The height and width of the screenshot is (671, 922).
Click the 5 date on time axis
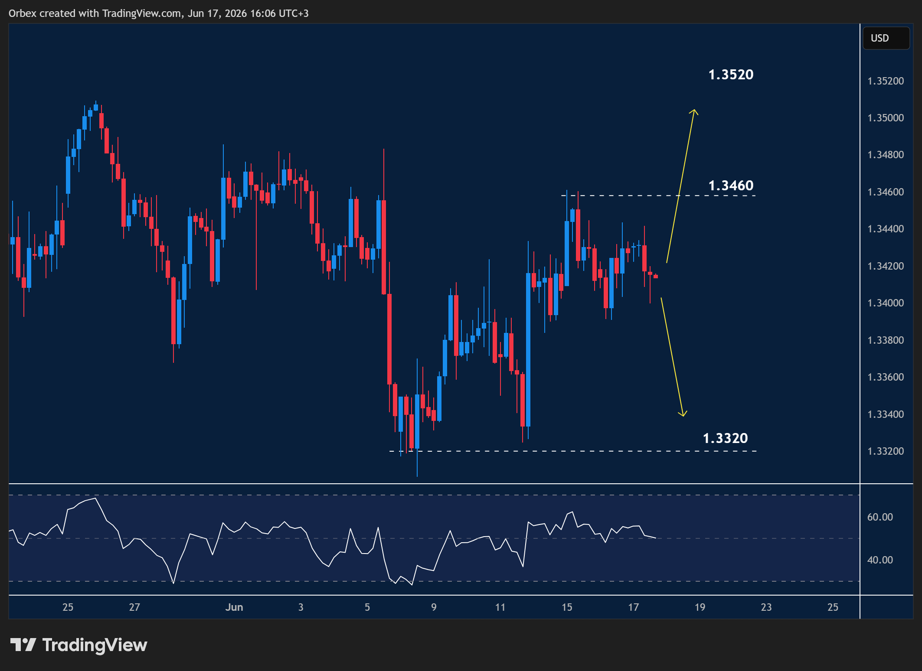click(367, 607)
